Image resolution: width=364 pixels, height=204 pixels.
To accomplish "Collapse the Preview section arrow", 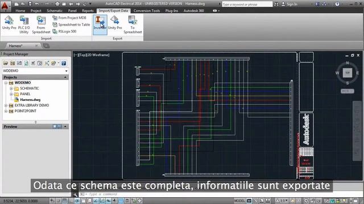I will [x=65, y=126].
